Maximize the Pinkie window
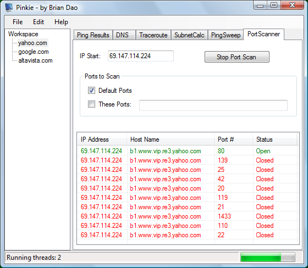 (274, 5)
